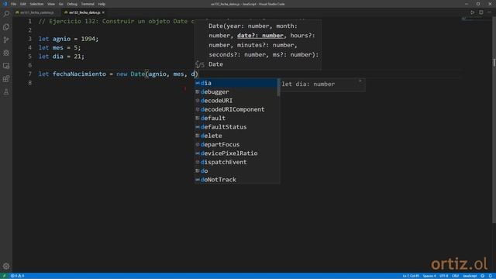This screenshot has width=496, height=279.
Task: Open the View menu
Action: pos(51,4)
